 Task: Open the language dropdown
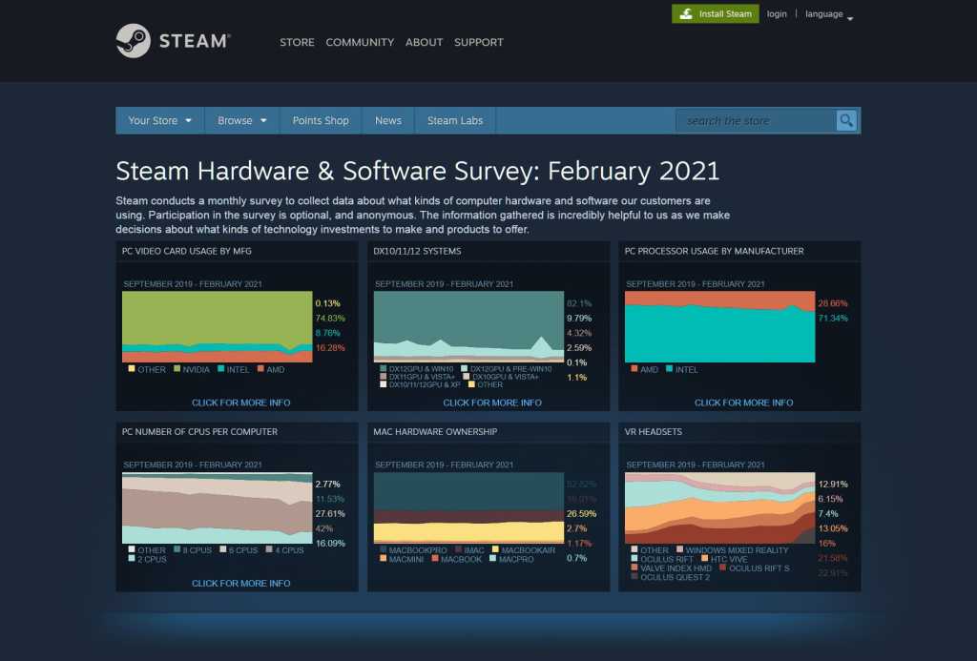tap(826, 13)
